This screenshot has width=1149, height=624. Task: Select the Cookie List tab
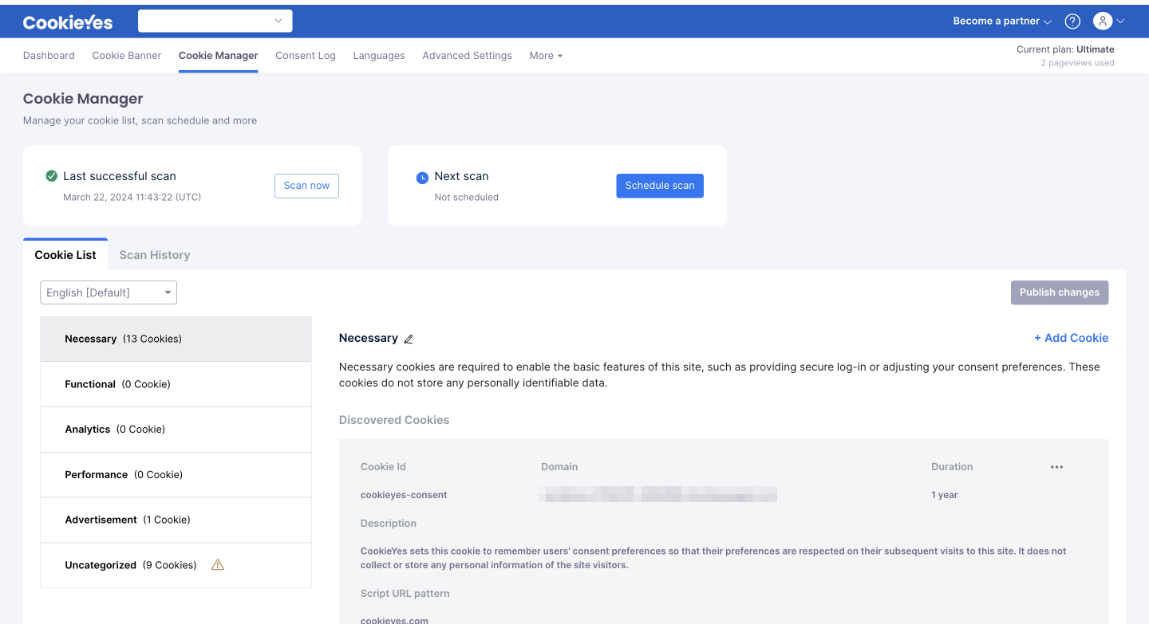coord(65,255)
